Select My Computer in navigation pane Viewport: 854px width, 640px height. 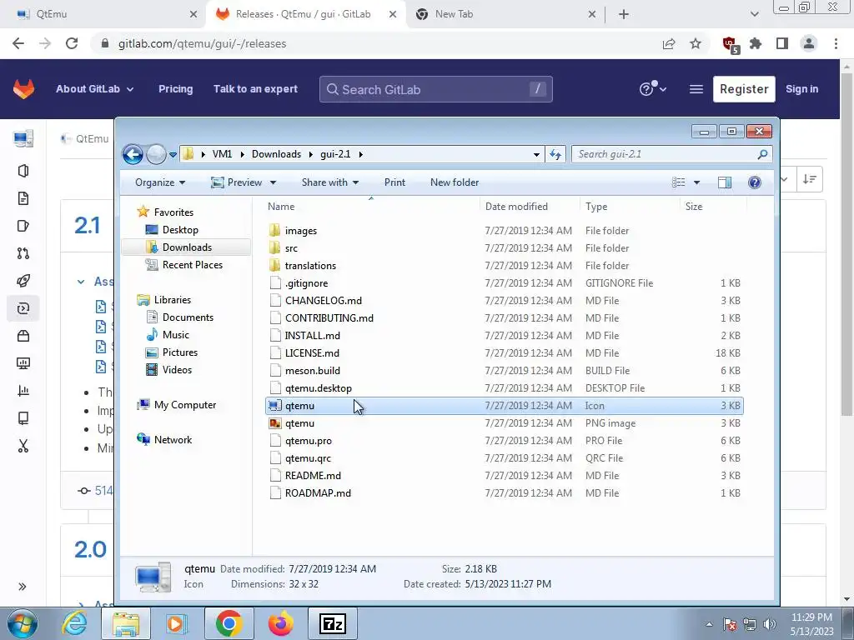click(x=184, y=405)
